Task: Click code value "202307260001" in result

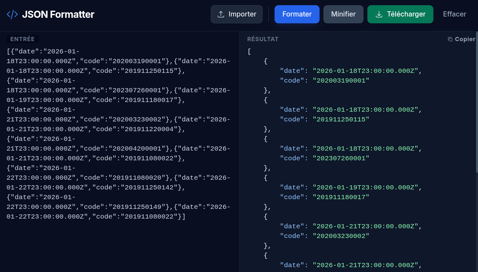Action: tap(341, 158)
